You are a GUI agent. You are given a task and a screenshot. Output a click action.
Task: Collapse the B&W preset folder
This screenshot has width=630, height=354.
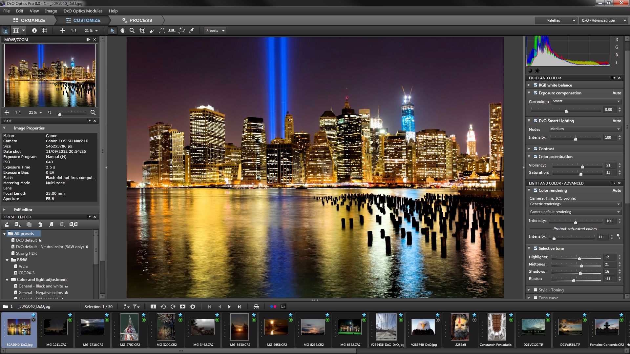tap(7, 260)
